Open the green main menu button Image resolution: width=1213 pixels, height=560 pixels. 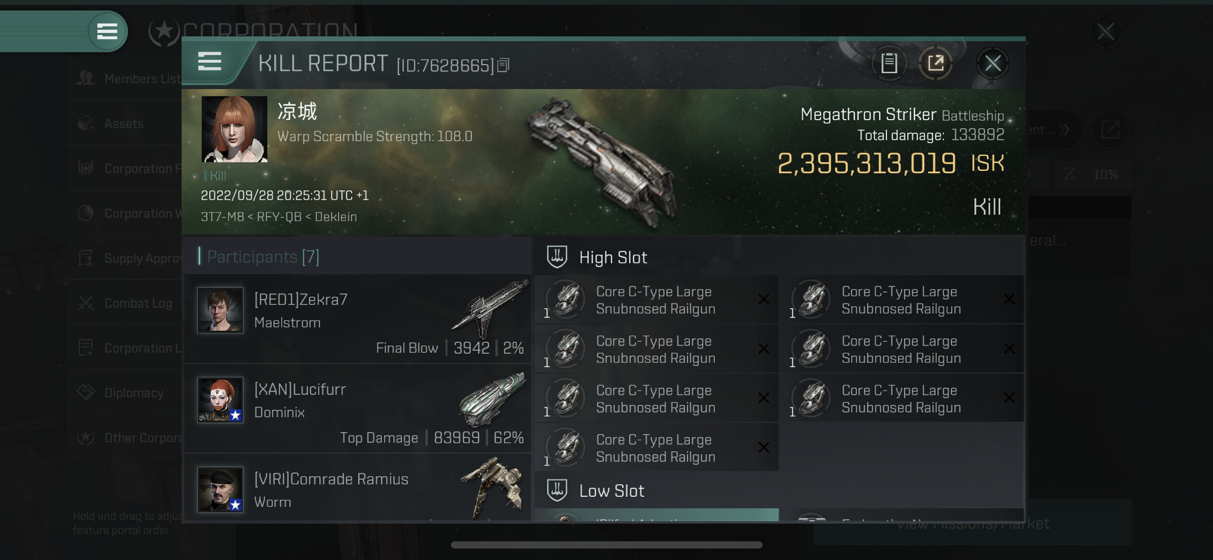click(x=107, y=32)
